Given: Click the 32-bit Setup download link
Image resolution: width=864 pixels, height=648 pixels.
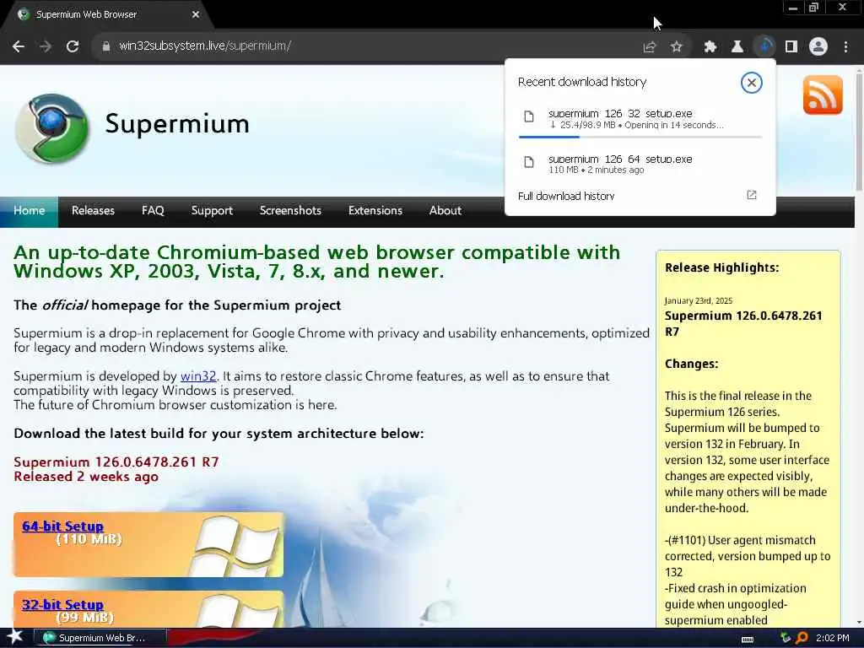Looking at the screenshot, I should (x=62, y=604).
